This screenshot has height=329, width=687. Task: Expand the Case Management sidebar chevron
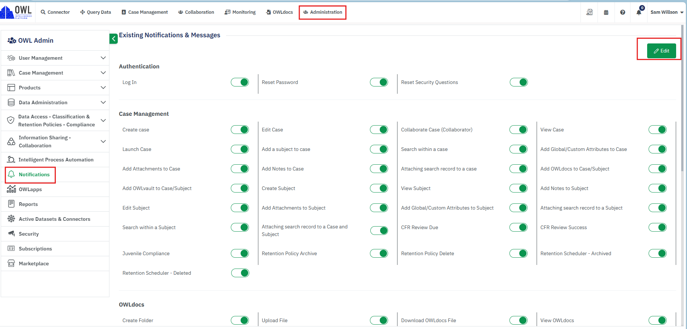pyautogui.click(x=103, y=73)
